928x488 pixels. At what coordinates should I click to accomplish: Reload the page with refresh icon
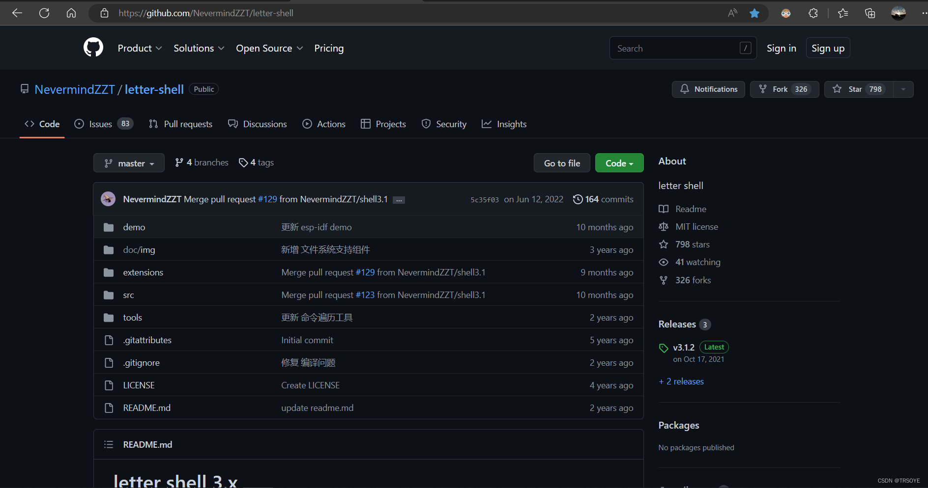click(44, 13)
